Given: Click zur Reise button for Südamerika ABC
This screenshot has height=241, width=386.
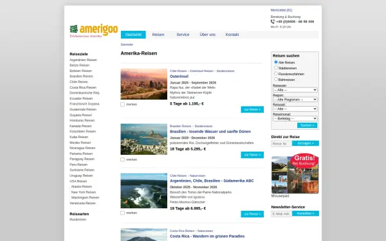Looking at the screenshot, I should click(x=252, y=214).
